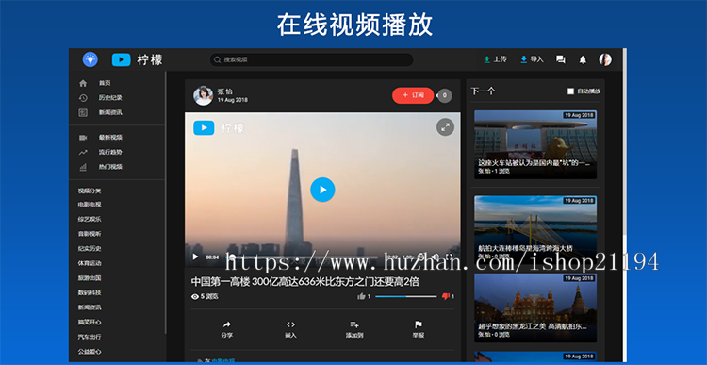Open 流行趋势 trending in sidebar
707x365 pixels.
tap(110, 152)
